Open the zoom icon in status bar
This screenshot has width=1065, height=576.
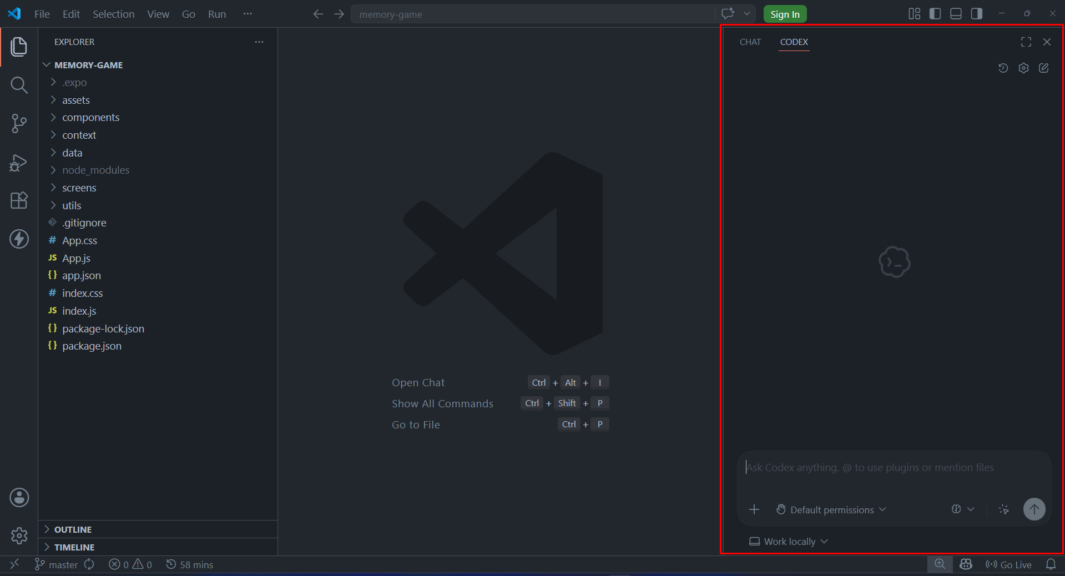[940, 564]
